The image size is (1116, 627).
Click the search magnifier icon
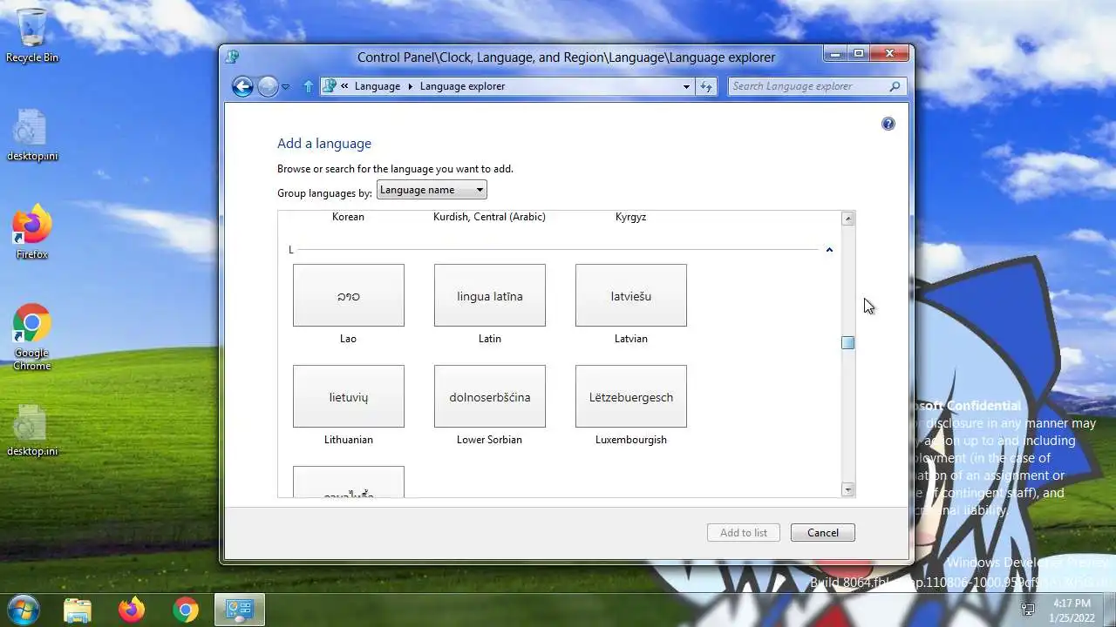895,86
